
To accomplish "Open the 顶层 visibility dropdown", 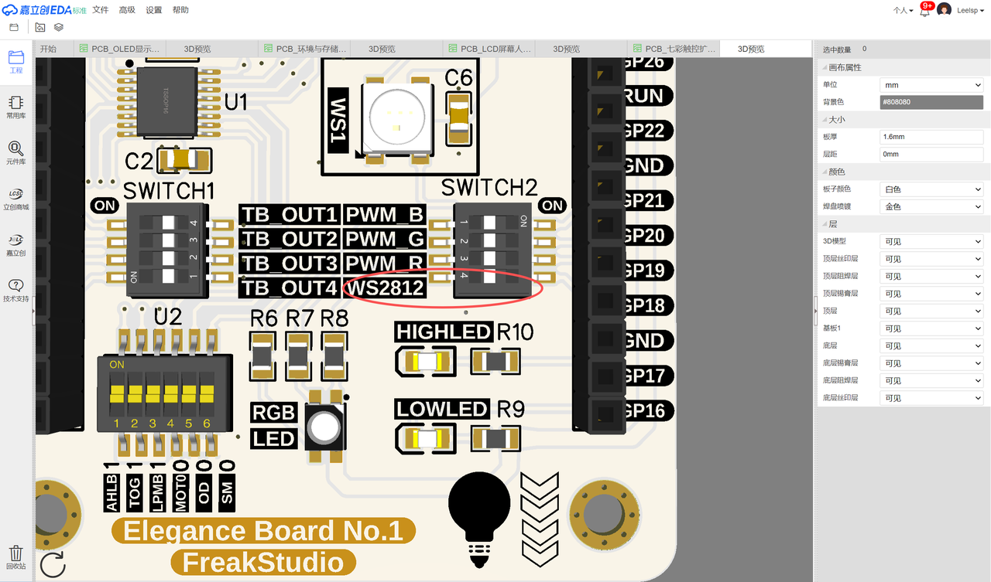I will (x=932, y=311).
